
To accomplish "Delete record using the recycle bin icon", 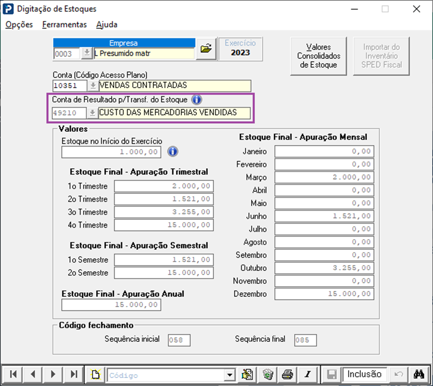I will [268, 374].
